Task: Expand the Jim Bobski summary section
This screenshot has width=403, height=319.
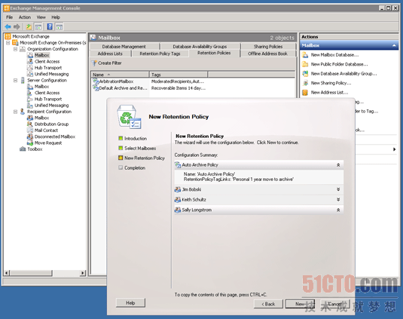Action: (338, 189)
